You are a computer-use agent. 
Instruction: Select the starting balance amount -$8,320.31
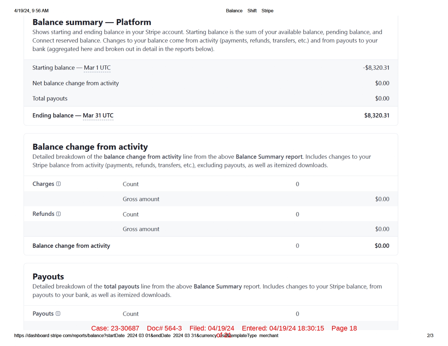(x=376, y=68)
